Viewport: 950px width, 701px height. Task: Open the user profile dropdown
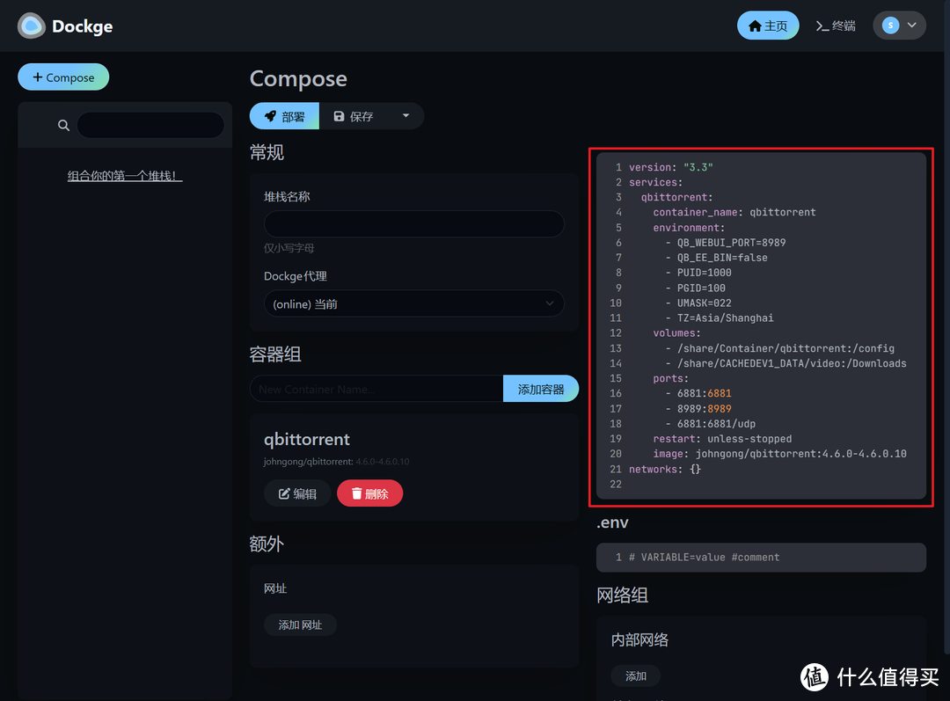tap(899, 26)
